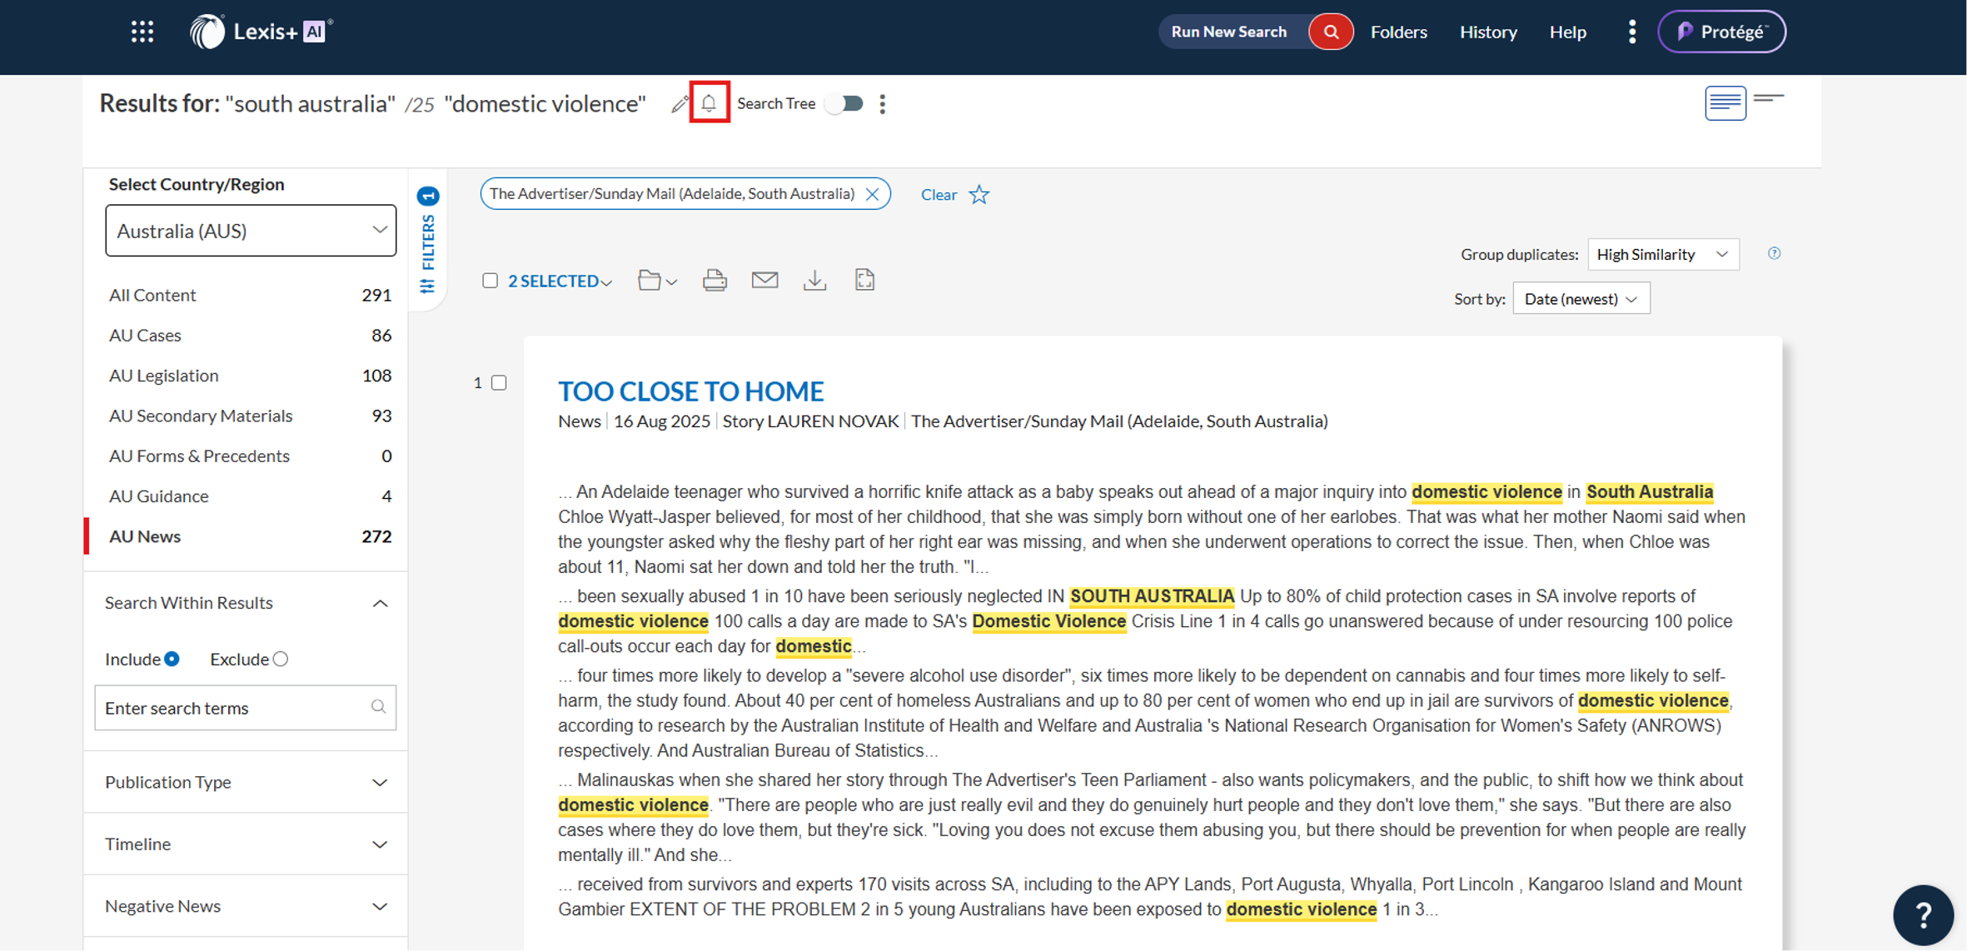Open the Group duplicates High Similarity dropdown
Viewport: 1967px width, 951px height.
coord(1662,254)
